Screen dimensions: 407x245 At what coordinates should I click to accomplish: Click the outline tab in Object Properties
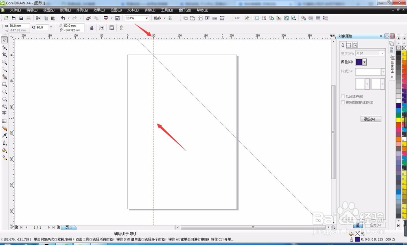point(343,45)
